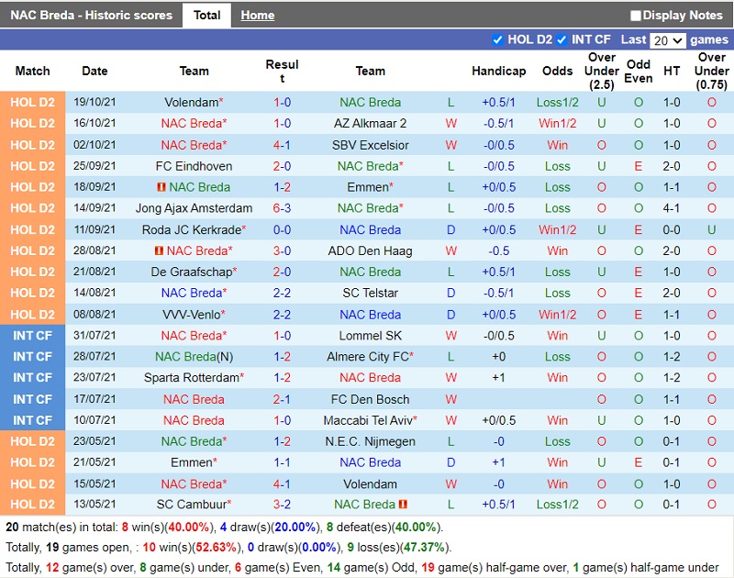Click 4-1 half-time score for Jong Ajax match
This screenshot has height=578, width=734.
pos(672,208)
